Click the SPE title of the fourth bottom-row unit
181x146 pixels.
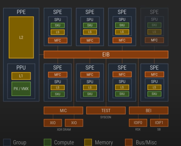point(154,68)
